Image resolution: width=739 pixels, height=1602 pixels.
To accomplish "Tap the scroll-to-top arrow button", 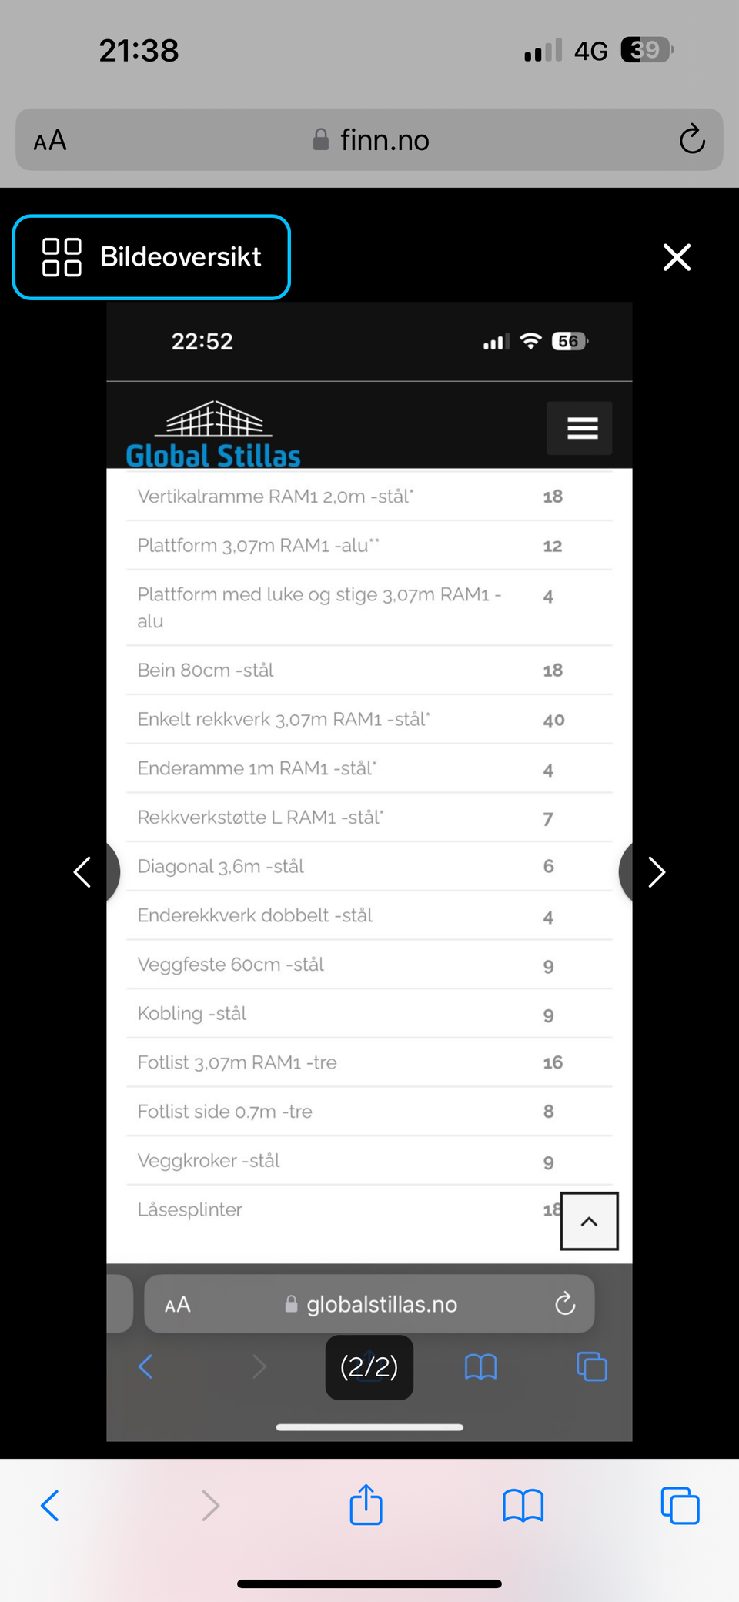I will [x=589, y=1221].
